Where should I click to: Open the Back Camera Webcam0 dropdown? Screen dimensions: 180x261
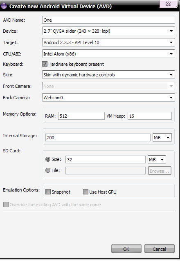pos(108,98)
